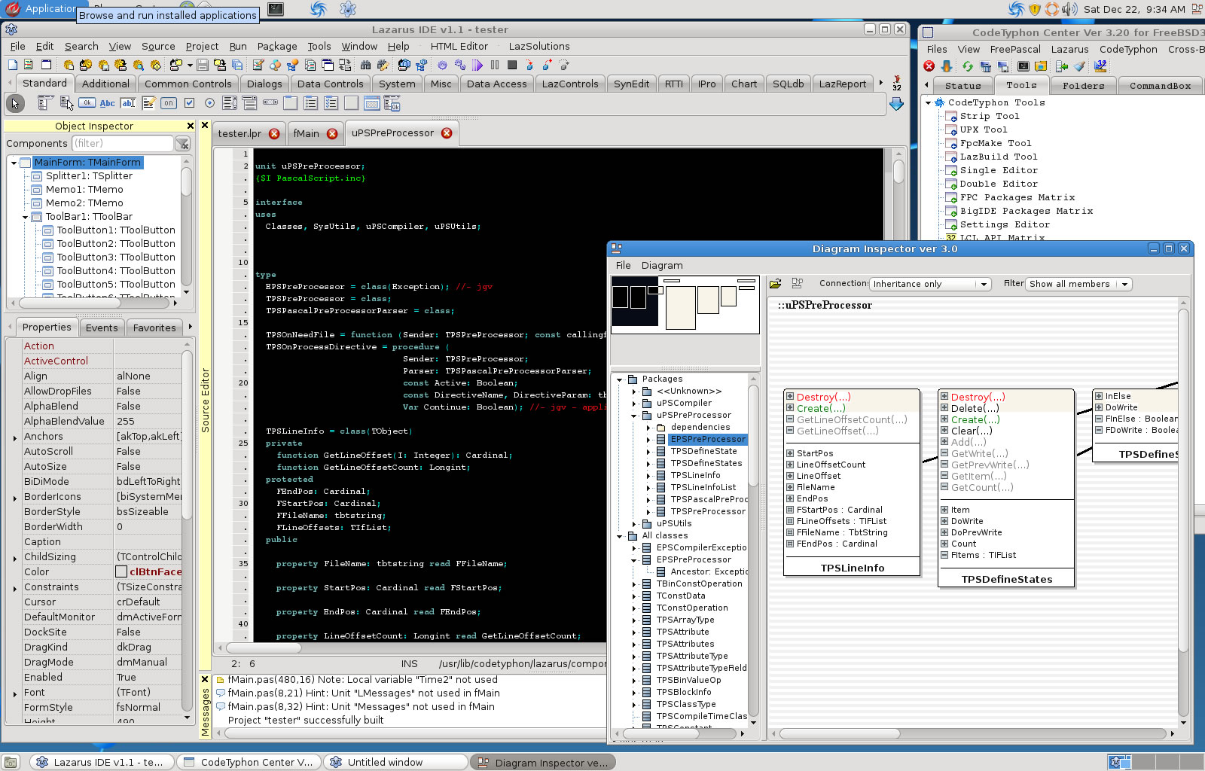1205x771 pixels.
Task: Open the Package menu in Lazarus IDE
Action: click(277, 47)
